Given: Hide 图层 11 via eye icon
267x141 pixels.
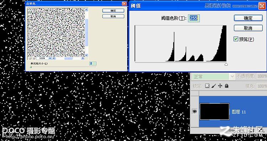Looking at the screenshot, I should point(194,112).
